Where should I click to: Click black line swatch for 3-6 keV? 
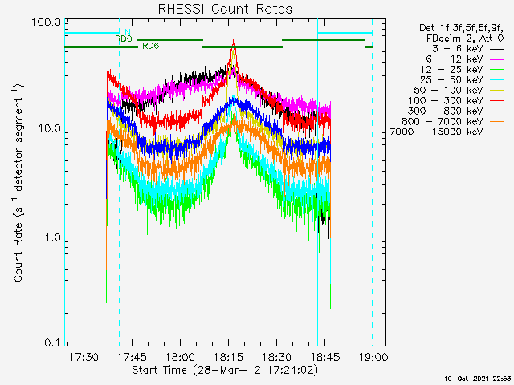point(497,49)
